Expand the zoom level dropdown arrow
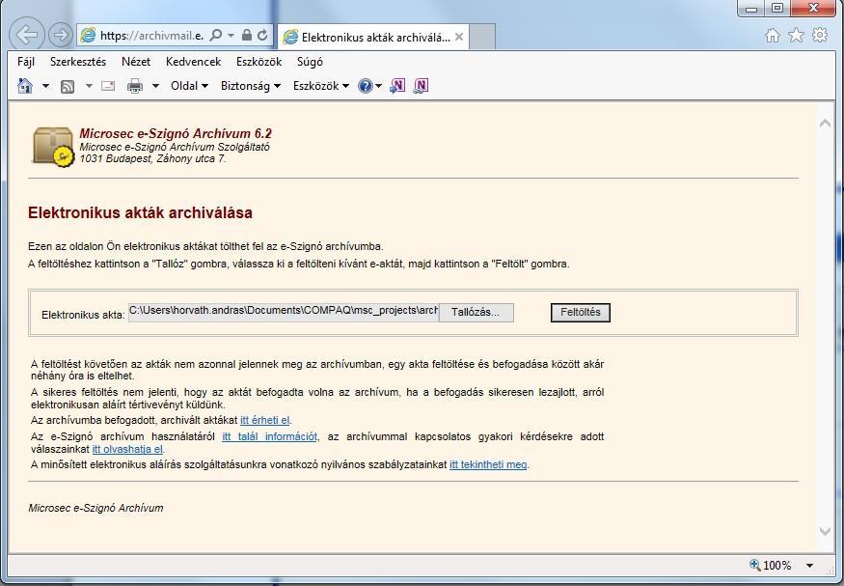Screen dimensions: 844x586 [809, 566]
